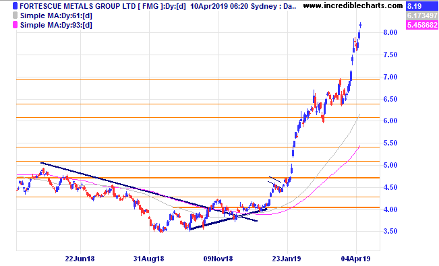
Task: Click the 8.00 price axis label
Action: coord(390,32)
